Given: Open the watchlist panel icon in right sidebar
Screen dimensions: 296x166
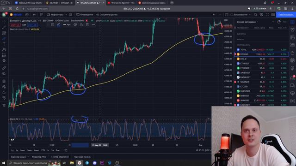Looking at the screenshot, I should coord(292,22).
